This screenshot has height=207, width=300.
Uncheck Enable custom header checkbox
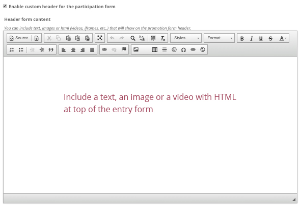point(5,6)
